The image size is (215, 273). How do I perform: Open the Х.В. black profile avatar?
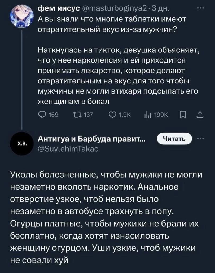21,144
